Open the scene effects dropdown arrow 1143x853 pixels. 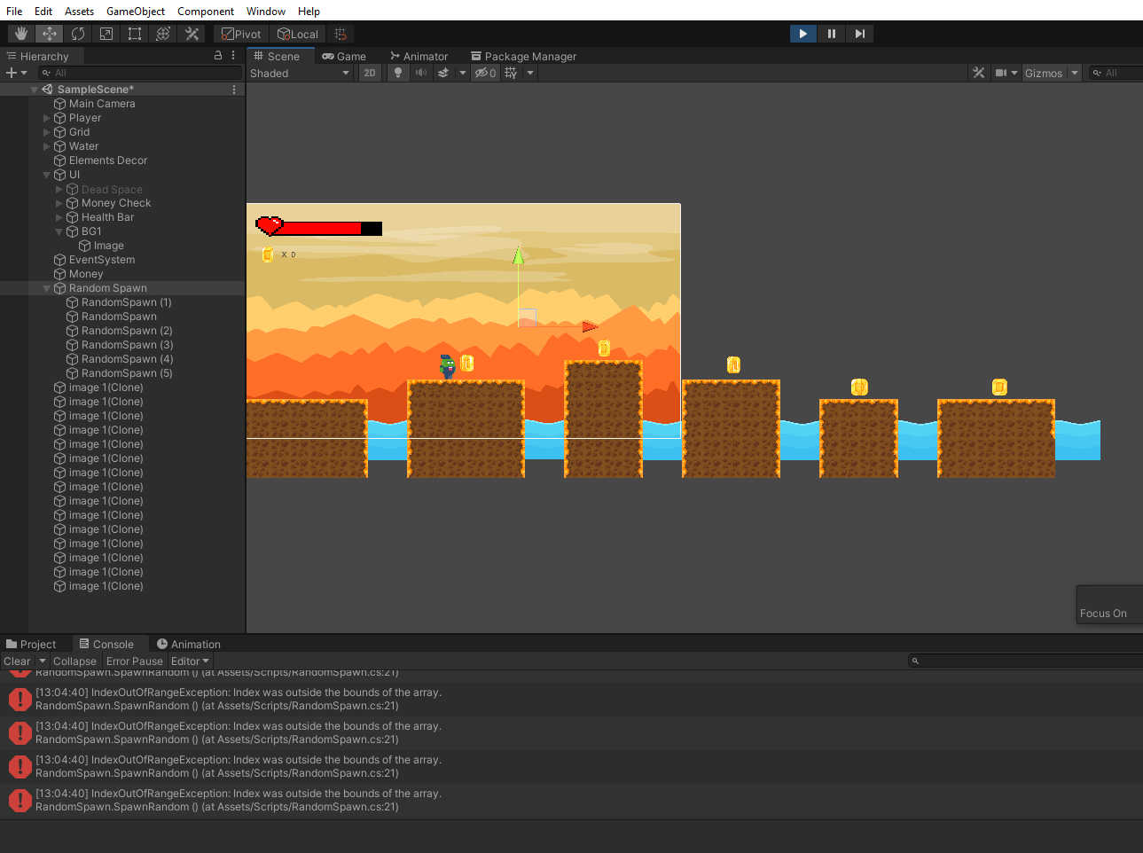coord(462,73)
